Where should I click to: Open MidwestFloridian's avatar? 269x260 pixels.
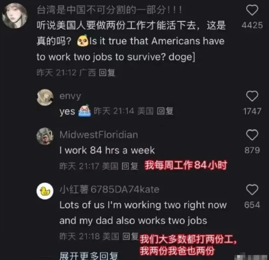[x=45, y=136]
